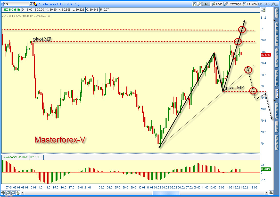Image resolution: width=280 pixels, height=197 pixels.
Task: Click the flask quick study icon
Action: pos(194,4)
